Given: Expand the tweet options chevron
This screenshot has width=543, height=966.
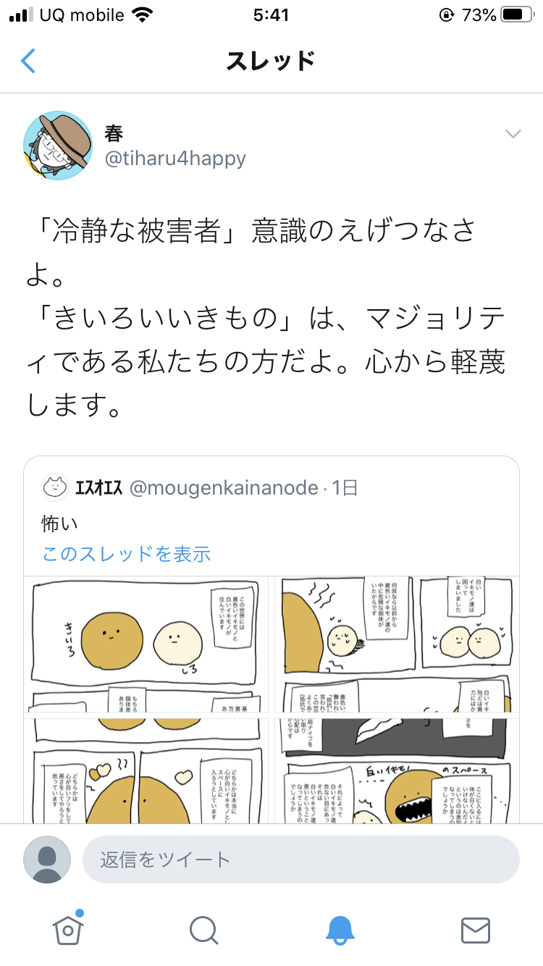Looking at the screenshot, I should (513, 134).
